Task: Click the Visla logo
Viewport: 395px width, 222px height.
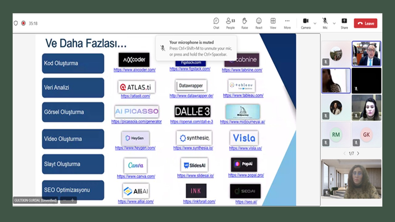Action: [244, 138]
